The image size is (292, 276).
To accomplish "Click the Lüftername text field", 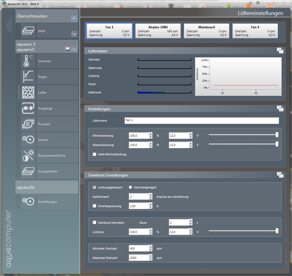I will point(202,120).
